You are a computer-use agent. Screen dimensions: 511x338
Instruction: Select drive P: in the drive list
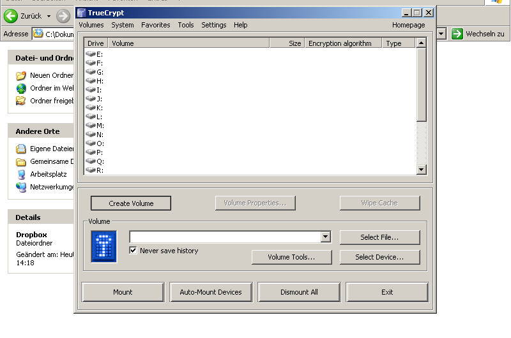[x=95, y=152]
